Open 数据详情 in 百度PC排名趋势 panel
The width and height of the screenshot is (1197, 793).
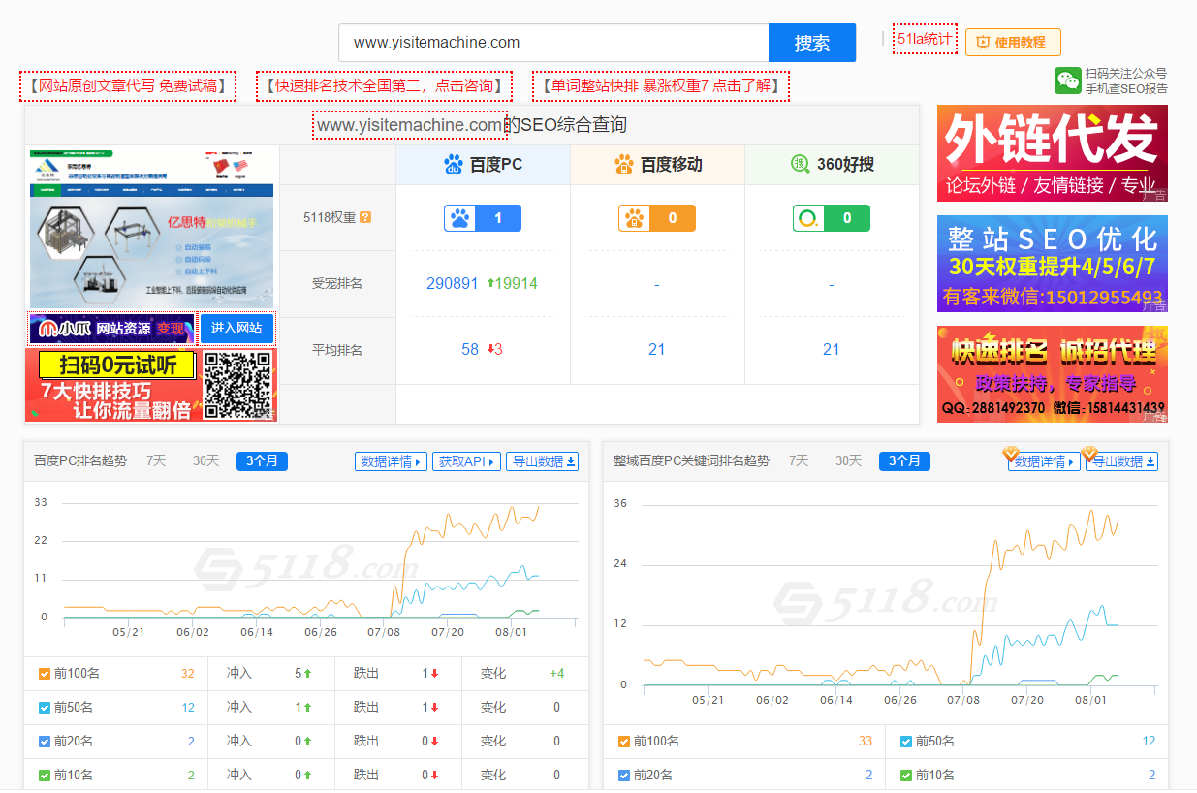point(392,461)
